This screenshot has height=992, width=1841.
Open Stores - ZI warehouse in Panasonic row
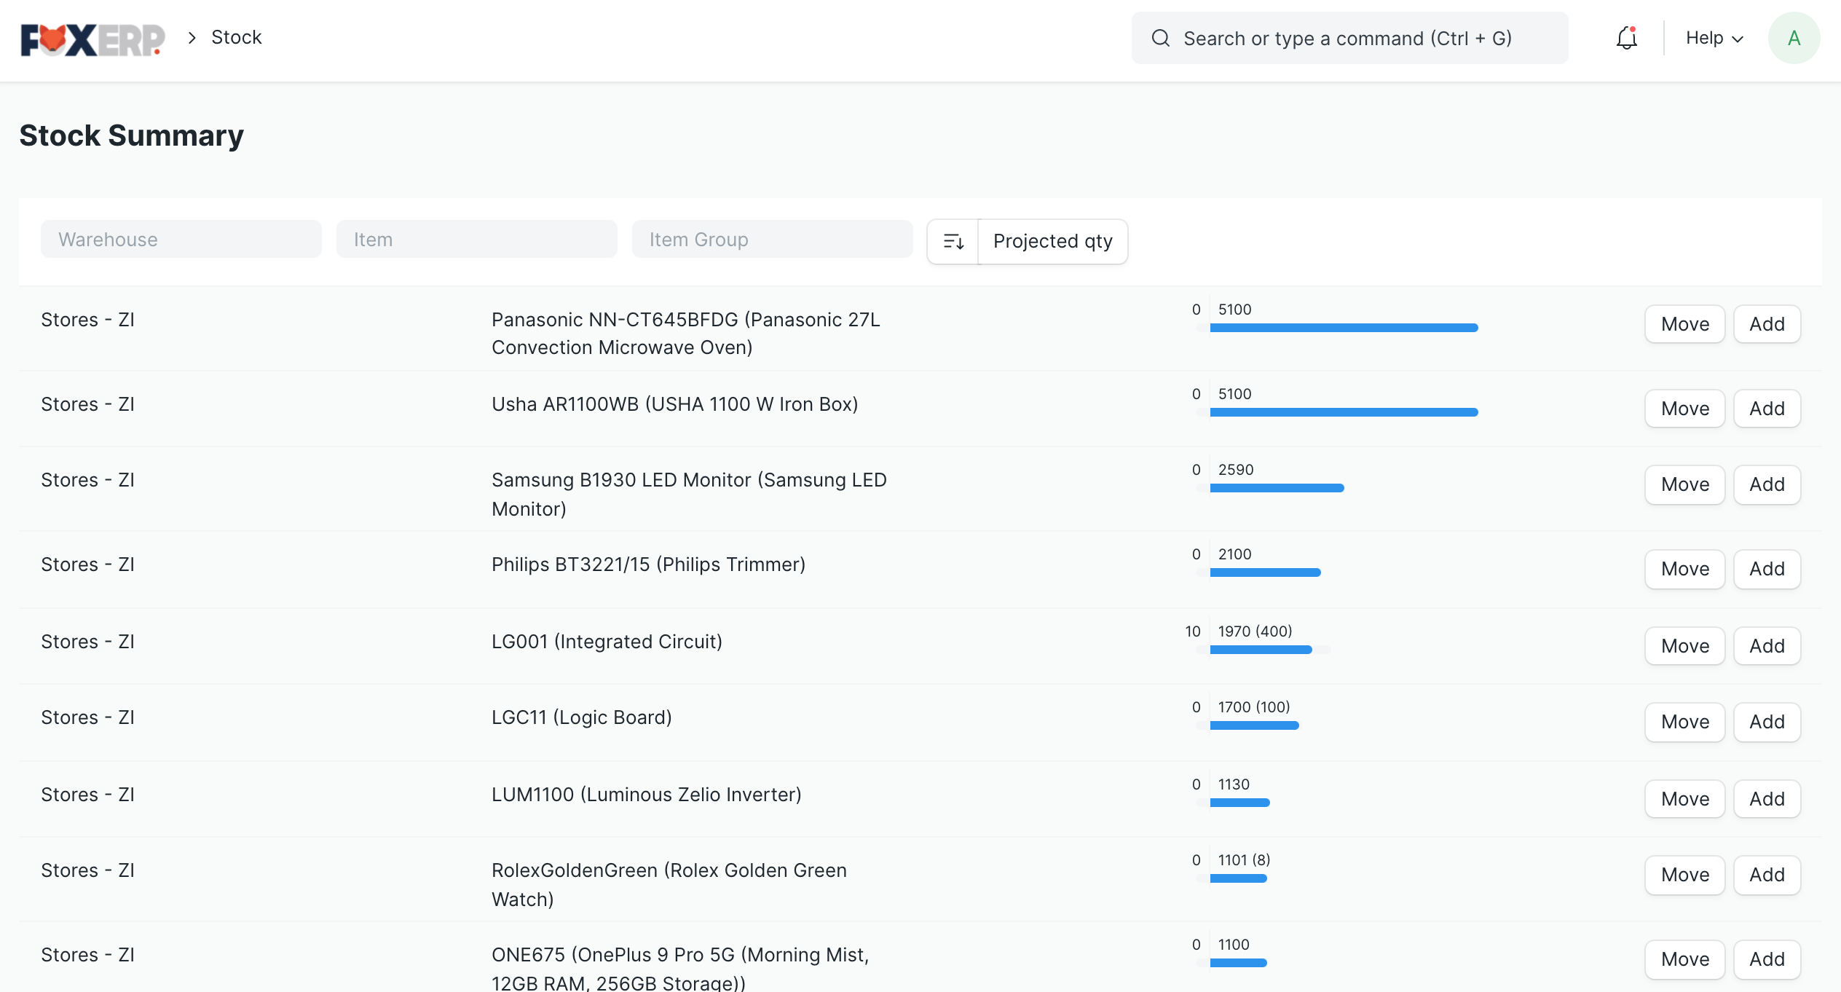coord(87,320)
